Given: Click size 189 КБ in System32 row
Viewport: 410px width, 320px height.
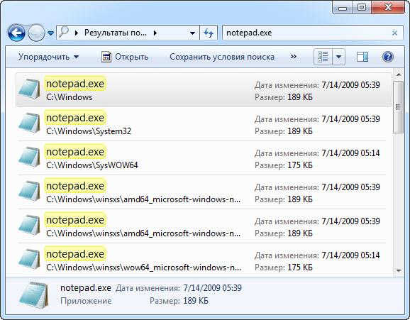Looking at the screenshot, I should [300, 131].
